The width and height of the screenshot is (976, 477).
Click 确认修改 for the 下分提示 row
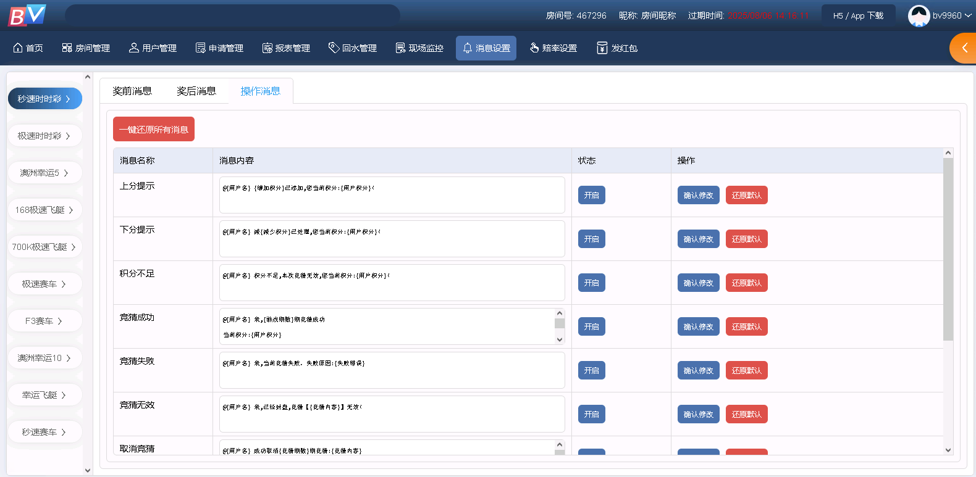[698, 239]
